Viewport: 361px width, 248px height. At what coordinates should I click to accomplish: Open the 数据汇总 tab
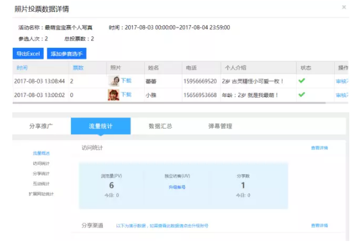click(x=160, y=126)
